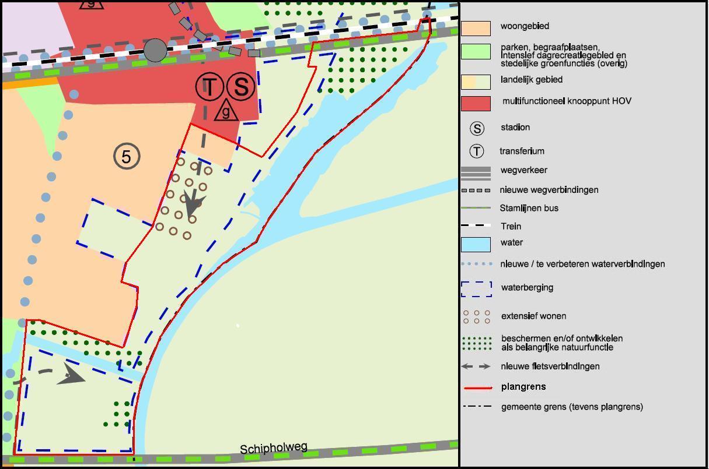709x469 pixels.
Task: Click the 'nieuwe fietsverbindingen' label
Action: pyautogui.click(x=550, y=366)
